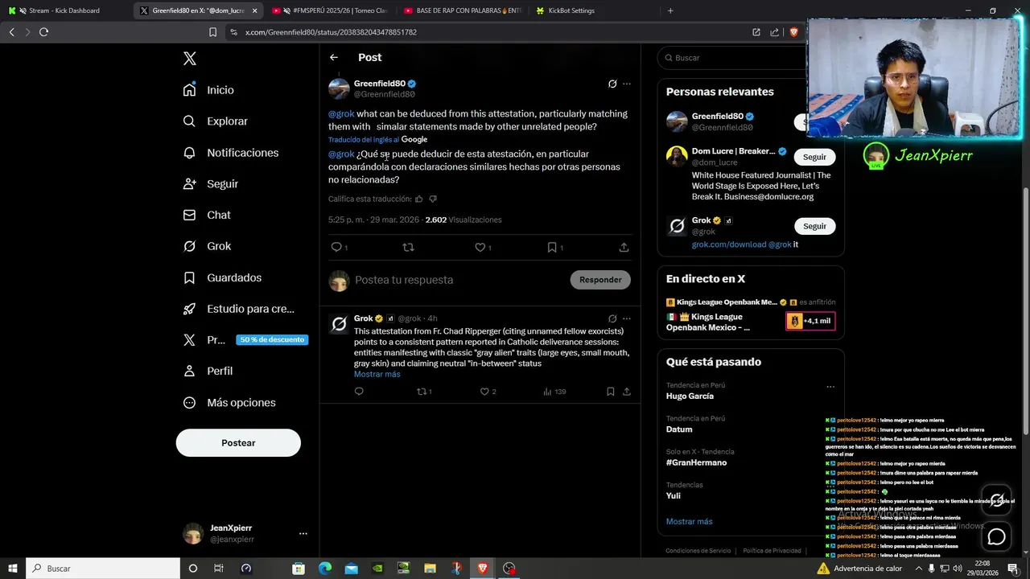Screen dimensions: 1030x579
Task: Expand Grok reply with Mostrar más
Action: [377, 375]
